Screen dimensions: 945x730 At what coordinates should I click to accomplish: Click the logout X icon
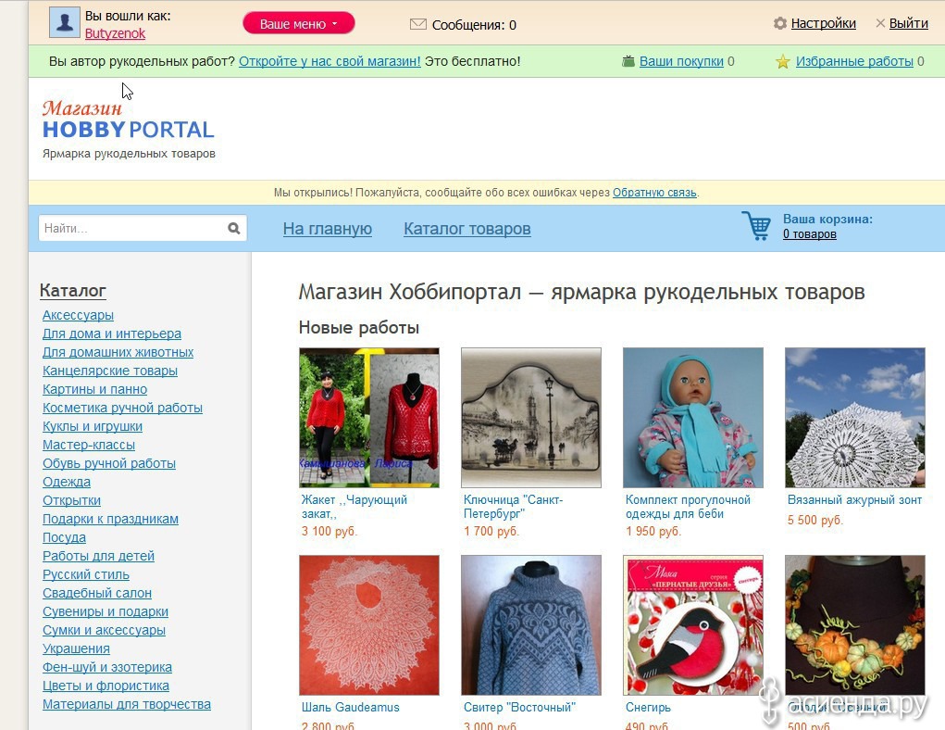(x=880, y=23)
